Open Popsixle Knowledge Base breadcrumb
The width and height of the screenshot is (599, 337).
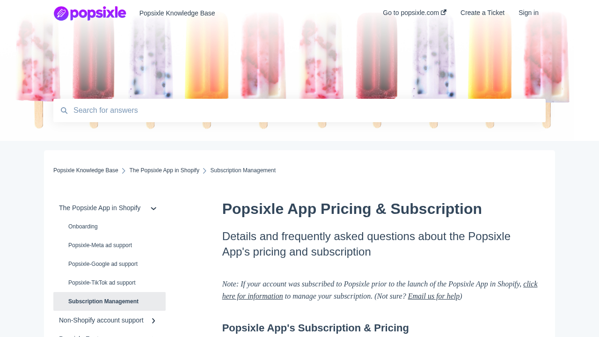click(86, 170)
